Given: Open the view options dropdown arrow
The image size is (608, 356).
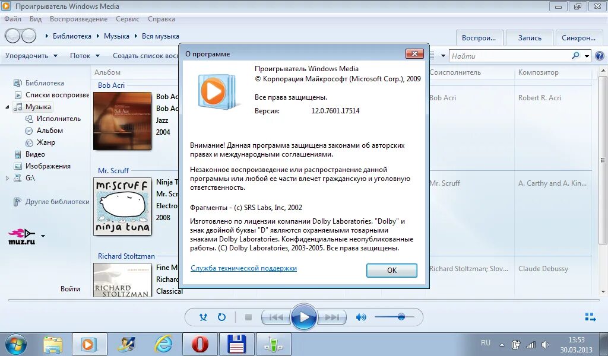Looking at the screenshot, I should (x=443, y=56).
